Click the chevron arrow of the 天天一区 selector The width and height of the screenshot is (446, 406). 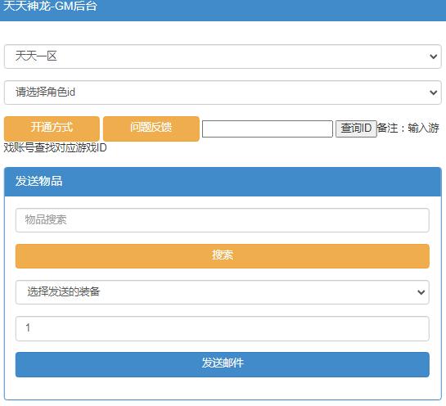433,56
